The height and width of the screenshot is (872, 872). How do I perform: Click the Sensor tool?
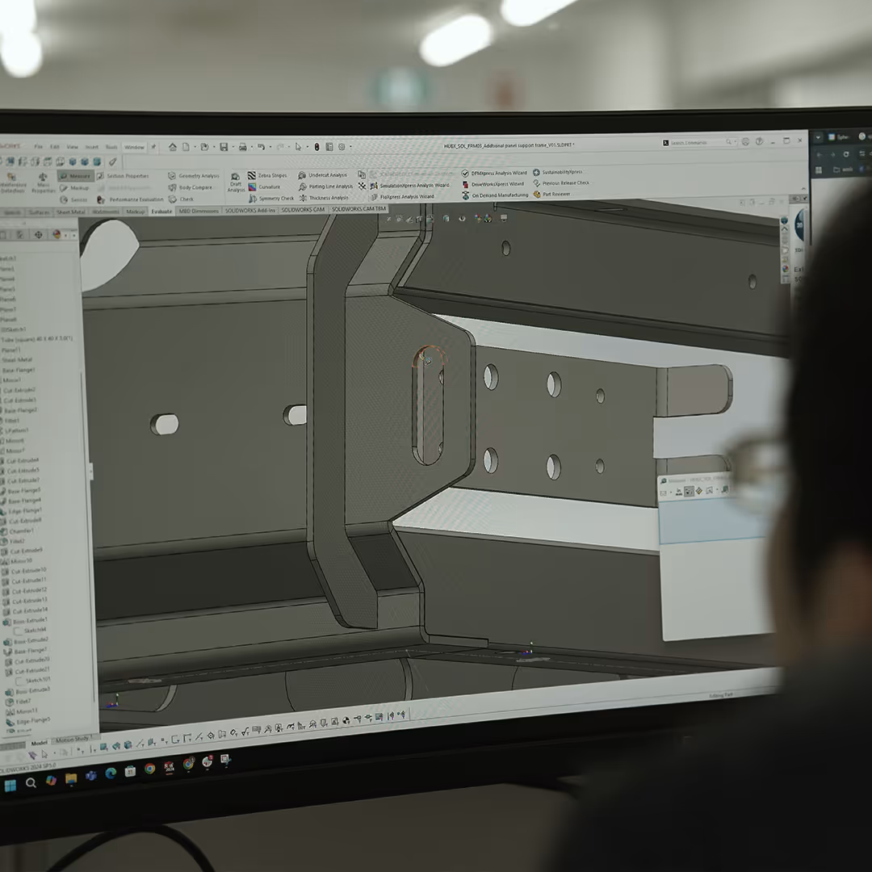(x=74, y=199)
